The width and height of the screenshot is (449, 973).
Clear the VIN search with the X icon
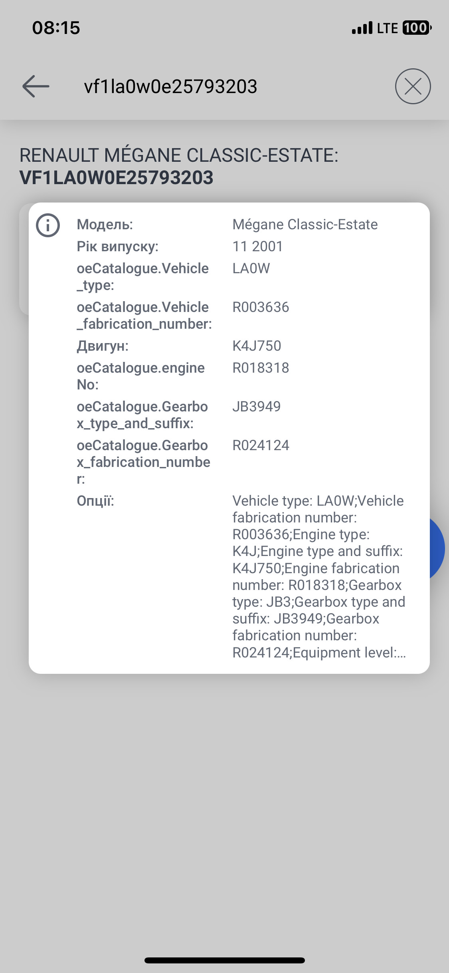point(413,86)
